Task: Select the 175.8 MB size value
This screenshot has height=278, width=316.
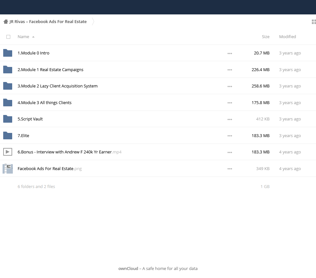Action: [261, 102]
